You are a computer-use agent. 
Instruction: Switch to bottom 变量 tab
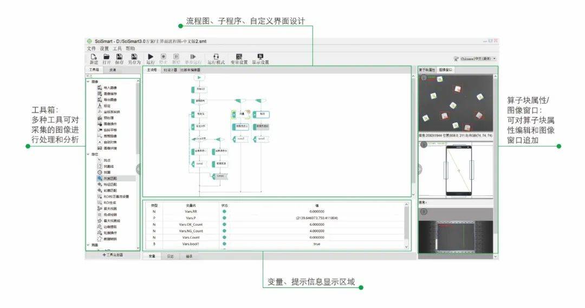click(152, 256)
